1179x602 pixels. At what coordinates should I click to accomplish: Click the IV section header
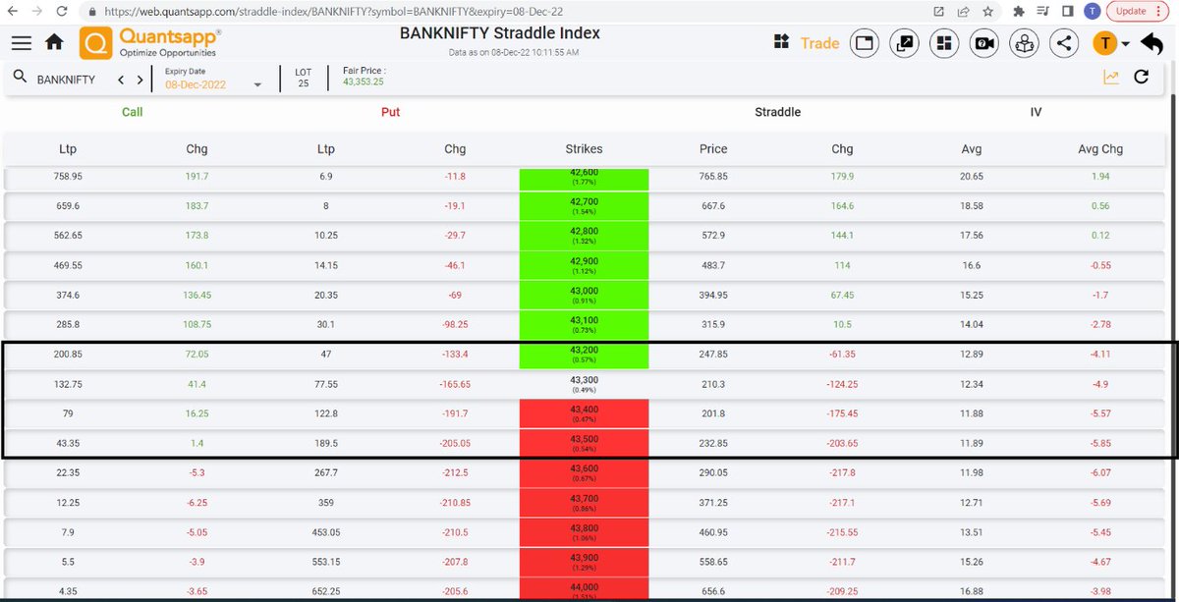point(1036,112)
